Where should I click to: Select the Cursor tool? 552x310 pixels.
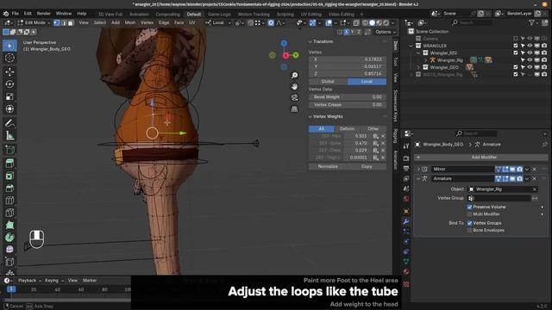pyautogui.click(x=9, y=58)
